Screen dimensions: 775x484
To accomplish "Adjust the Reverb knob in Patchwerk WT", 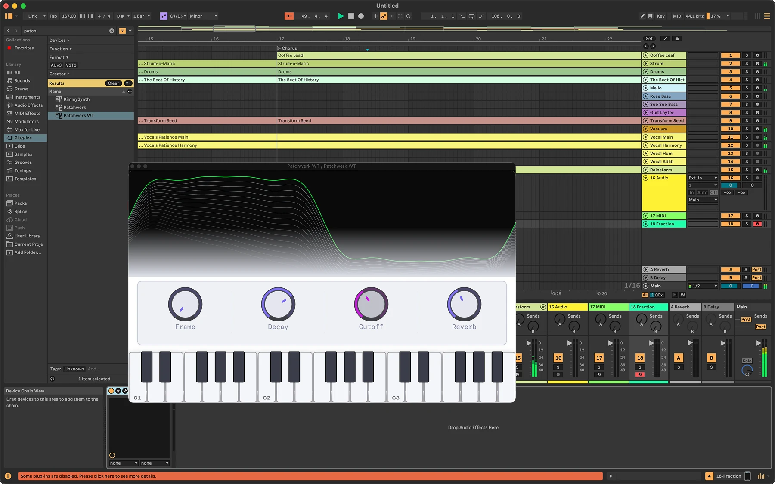I will click(x=464, y=304).
